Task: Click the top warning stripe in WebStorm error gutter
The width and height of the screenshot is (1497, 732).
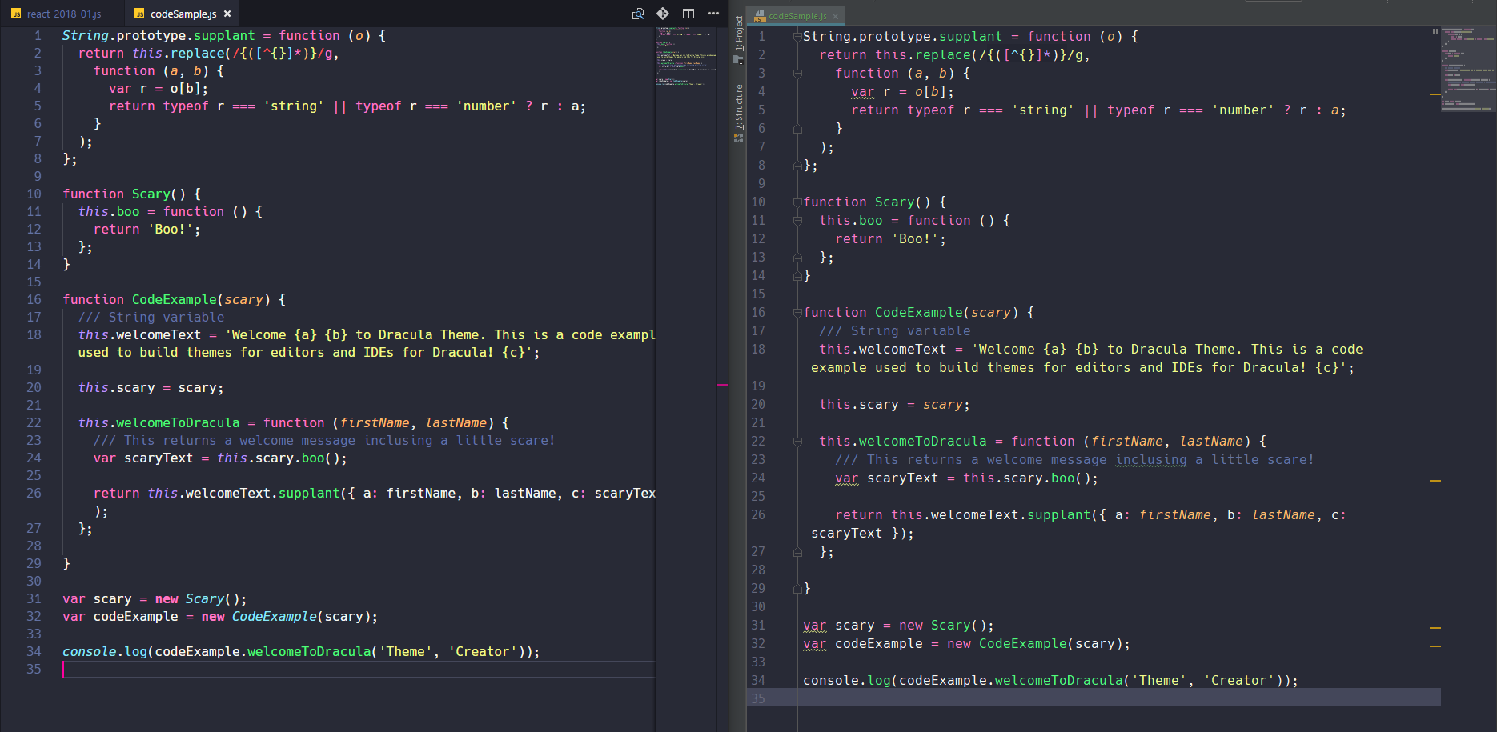Action: coord(1435,94)
